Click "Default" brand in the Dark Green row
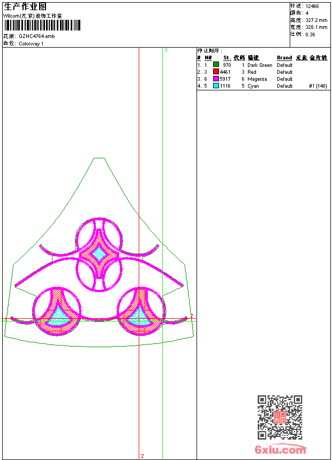The height and width of the screenshot is (460, 332). (285, 65)
